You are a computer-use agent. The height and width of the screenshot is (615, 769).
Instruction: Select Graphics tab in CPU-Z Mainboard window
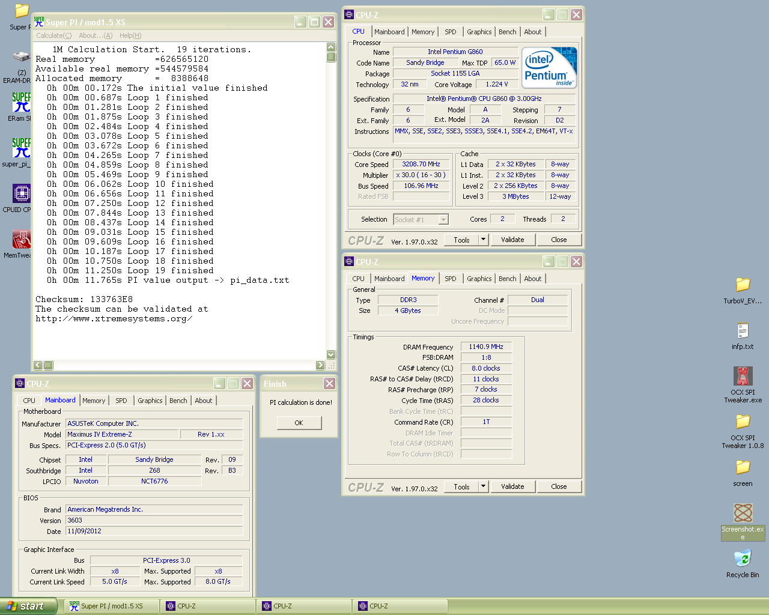[150, 401]
